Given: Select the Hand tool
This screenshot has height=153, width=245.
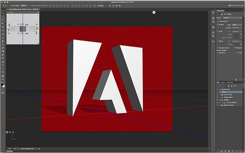Looking at the screenshot, I should point(3,76).
